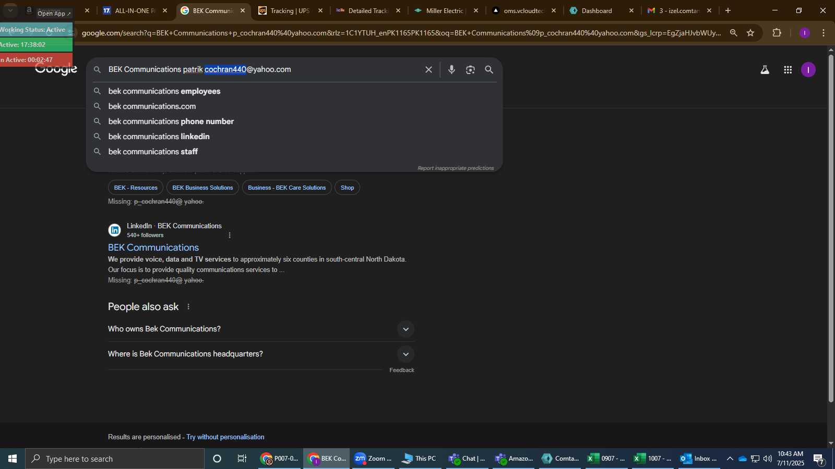Start a voice search with microphone
The height and width of the screenshot is (469, 835).
451,69
